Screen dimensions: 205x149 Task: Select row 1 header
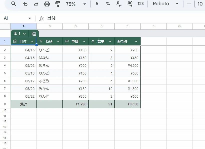click(5, 41)
